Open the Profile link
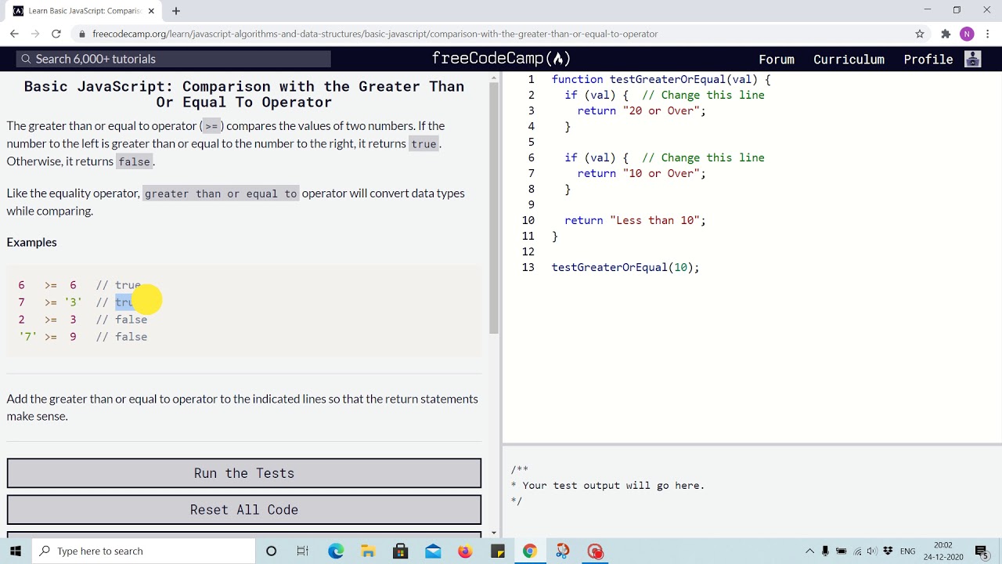The height and width of the screenshot is (564, 1002). 928,60
